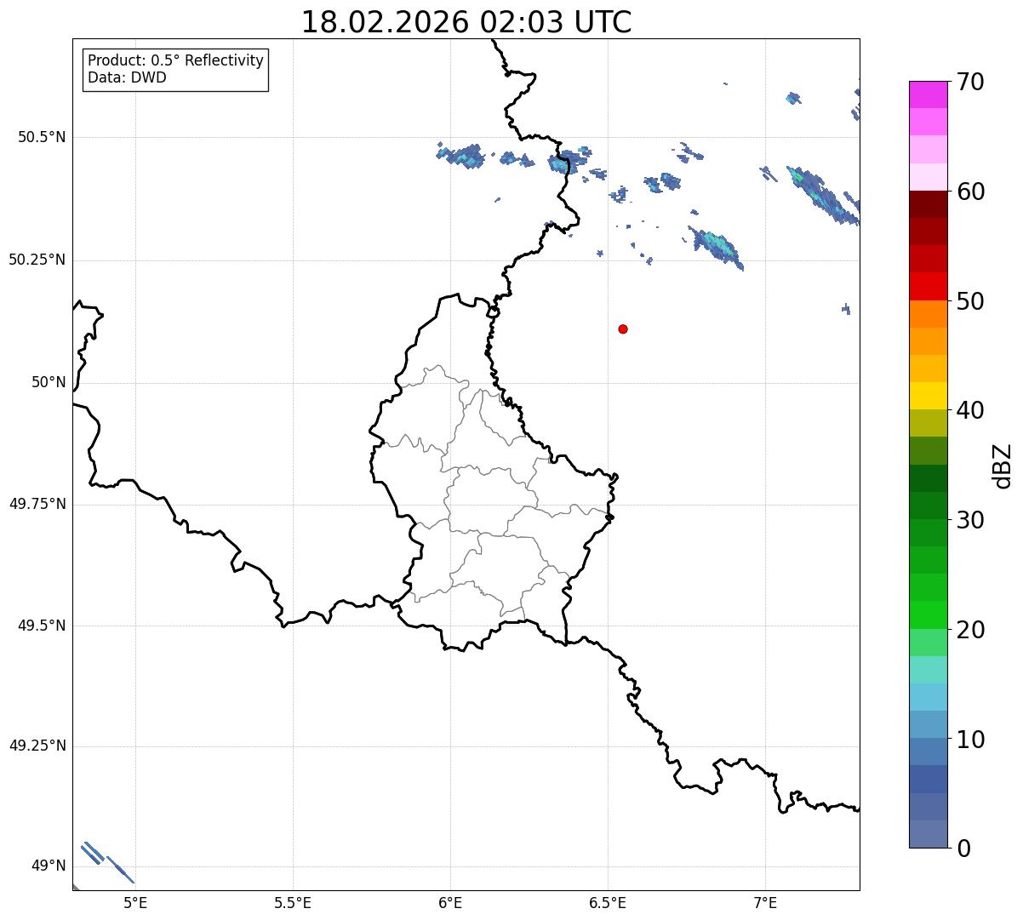Pick the yellow colorbar segment at 40
This screenshot has width=1023, height=920.
click(928, 396)
